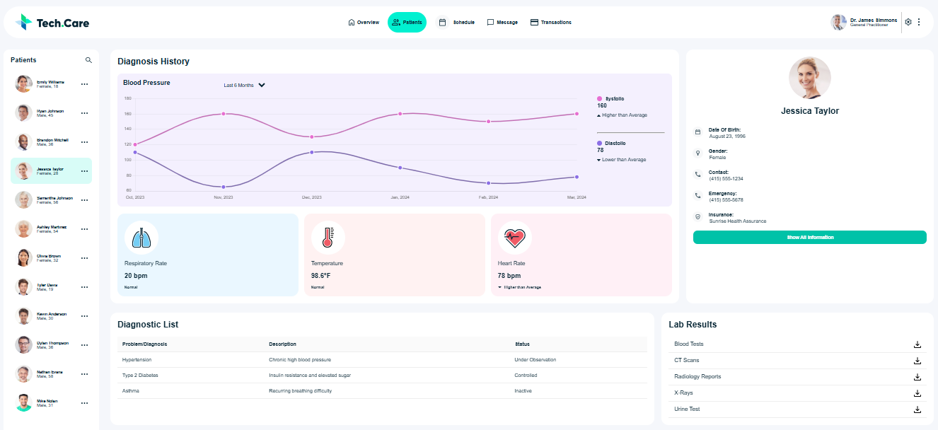The width and height of the screenshot is (938, 430).
Task: Switch to the Schedule tab
Action: [x=457, y=23]
